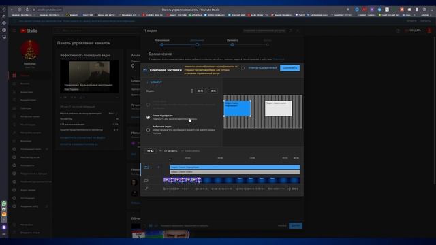Click the timeline current time field 22:44
Viewport: 436px width, 245px height.
pos(150,151)
